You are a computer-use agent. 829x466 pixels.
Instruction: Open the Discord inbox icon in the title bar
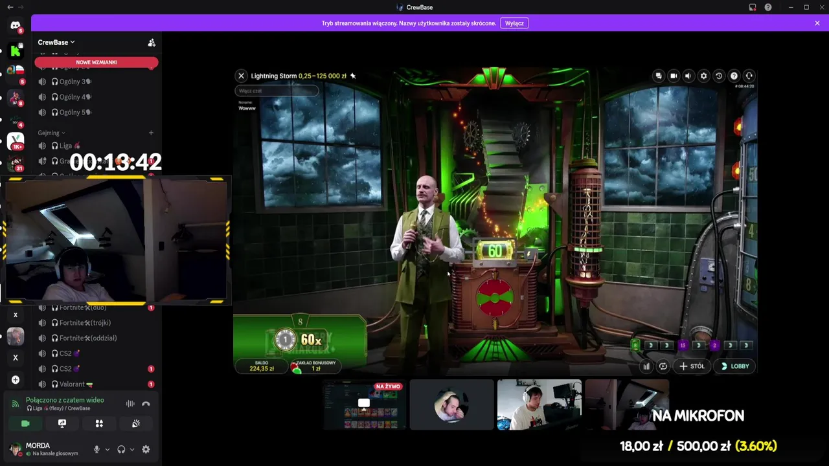[x=753, y=7]
